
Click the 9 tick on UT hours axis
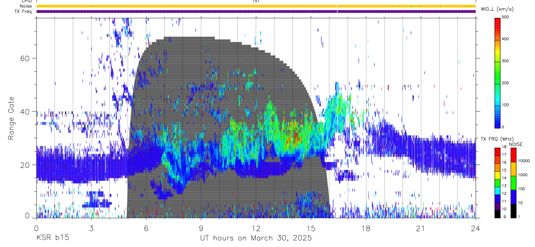(x=201, y=228)
